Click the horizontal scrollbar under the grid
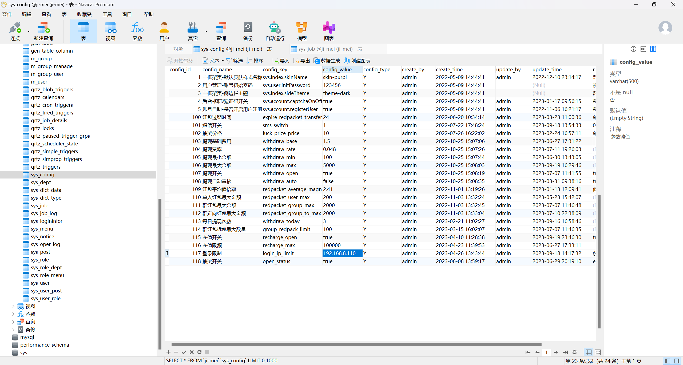Image resolution: width=683 pixels, height=365 pixels. [x=356, y=344]
